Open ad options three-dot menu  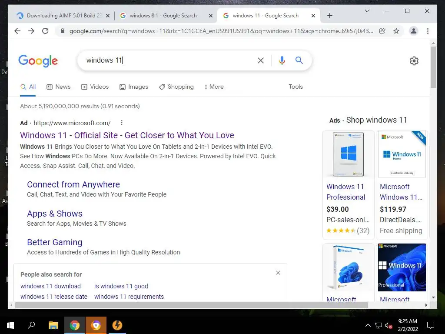(122, 123)
